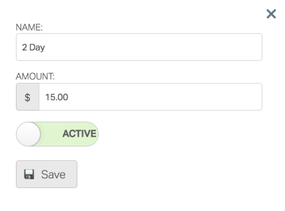
Task: Focus the Name input field
Action: [x=139, y=47]
